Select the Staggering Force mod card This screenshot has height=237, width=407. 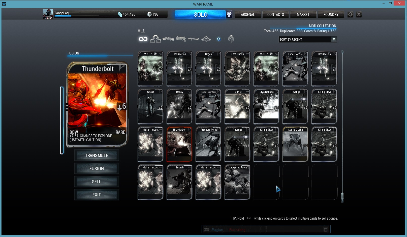pos(237,182)
